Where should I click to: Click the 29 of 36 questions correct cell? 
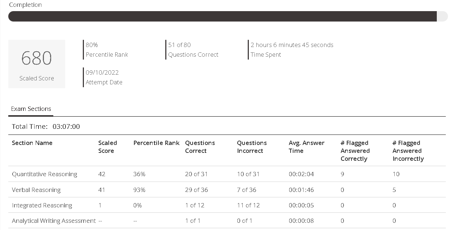(196, 190)
